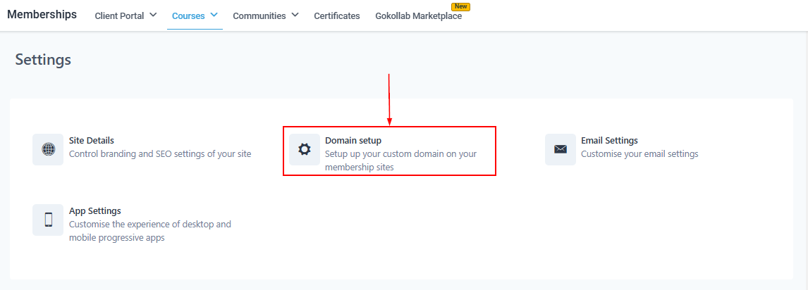
Task: Select the Client Portal tab label
Action: (119, 15)
